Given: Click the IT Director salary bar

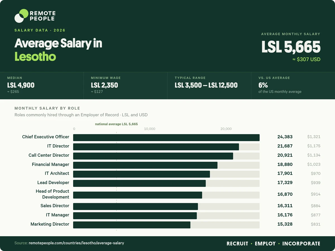Looking at the screenshot, I should coord(156,147).
